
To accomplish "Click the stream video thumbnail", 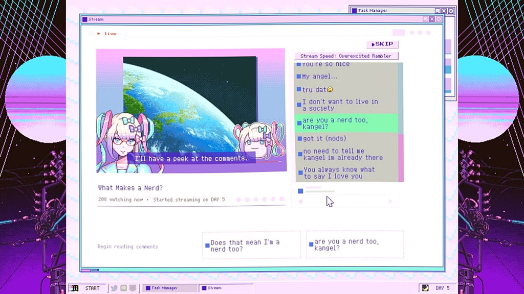I will [191, 111].
